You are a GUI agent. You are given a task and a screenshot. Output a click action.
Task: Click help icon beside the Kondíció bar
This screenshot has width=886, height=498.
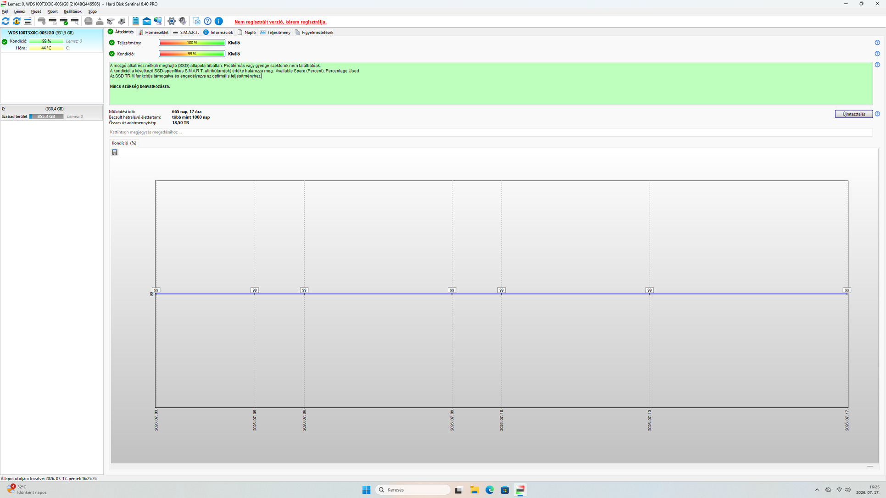click(877, 54)
